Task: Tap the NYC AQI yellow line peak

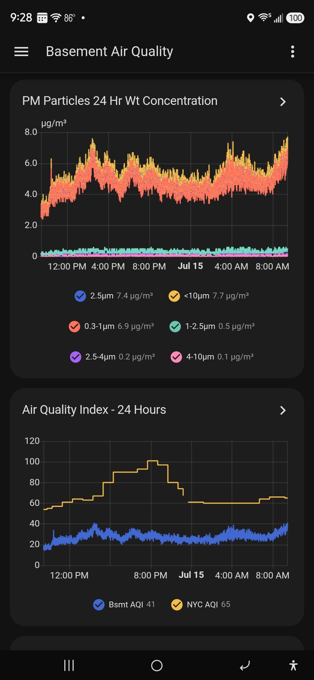Action: [153, 461]
